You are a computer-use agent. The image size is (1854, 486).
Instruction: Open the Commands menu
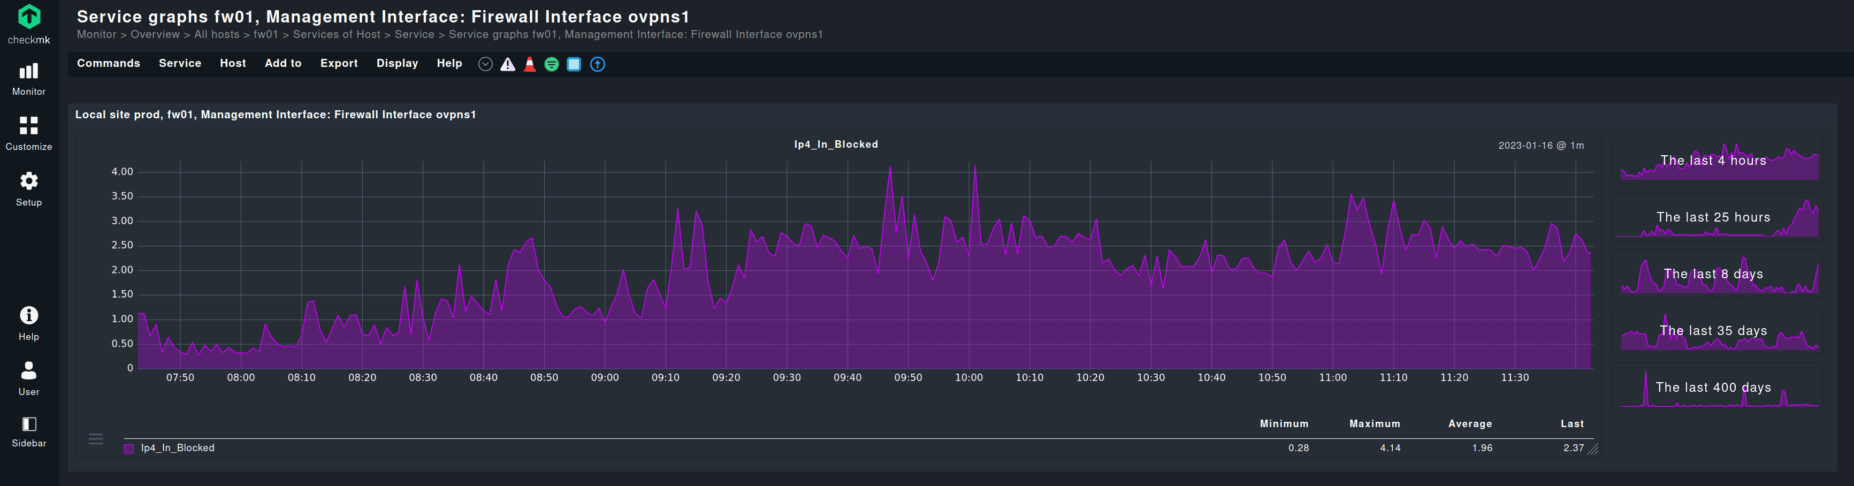[109, 63]
